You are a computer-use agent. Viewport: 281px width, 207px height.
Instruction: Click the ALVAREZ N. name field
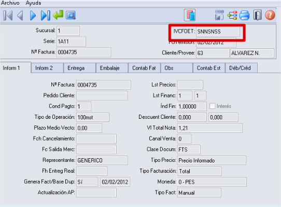[x=252, y=53]
